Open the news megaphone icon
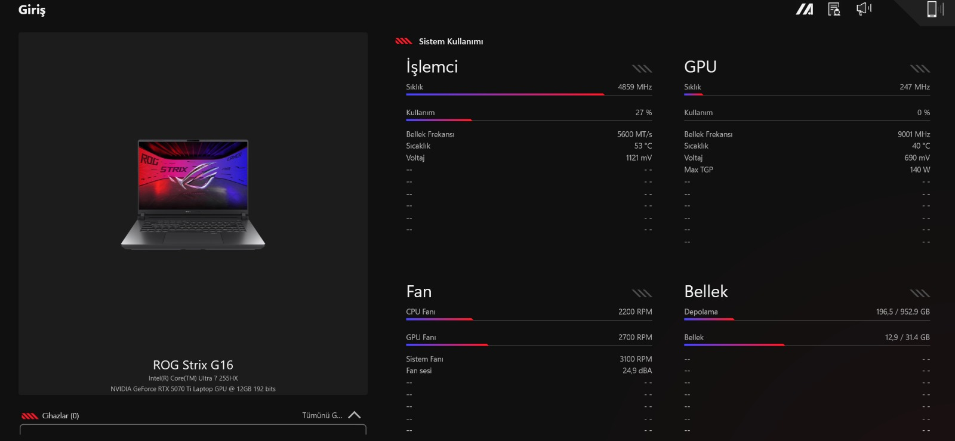The width and height of the screenshot is (955, 441). click(864, 8)
